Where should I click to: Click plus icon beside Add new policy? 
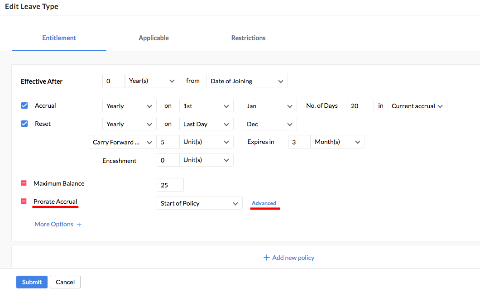[x=267, y=258]
